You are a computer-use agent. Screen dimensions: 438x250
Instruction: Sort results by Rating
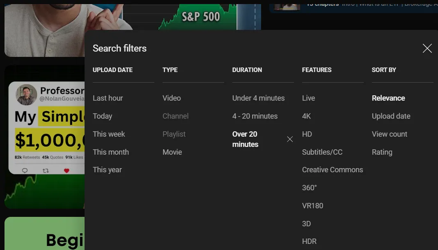click(x=382, y=152)
